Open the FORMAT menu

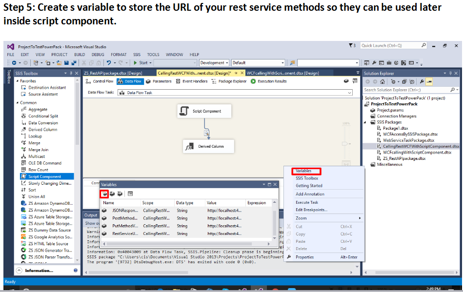pos(119,55)
